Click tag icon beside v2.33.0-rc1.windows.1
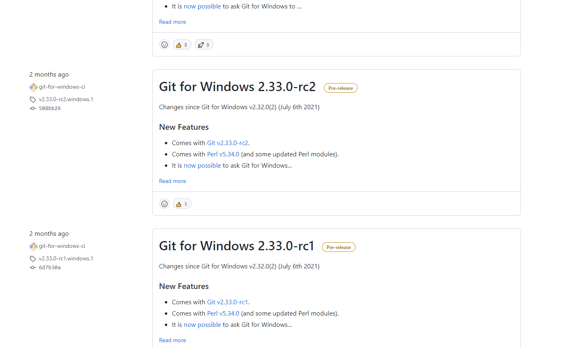Image resolution: width=566 pixels, height=347 pixels. click(33, 259)
